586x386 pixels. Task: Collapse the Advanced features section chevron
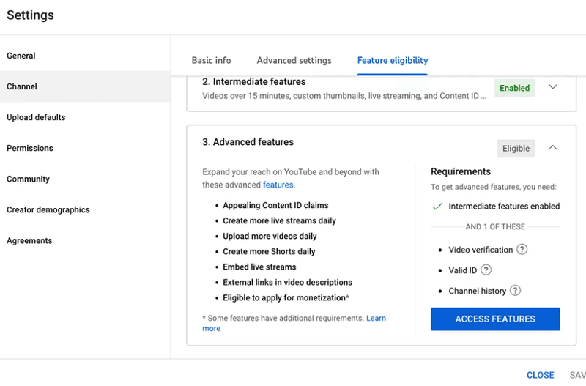[552, 148]
